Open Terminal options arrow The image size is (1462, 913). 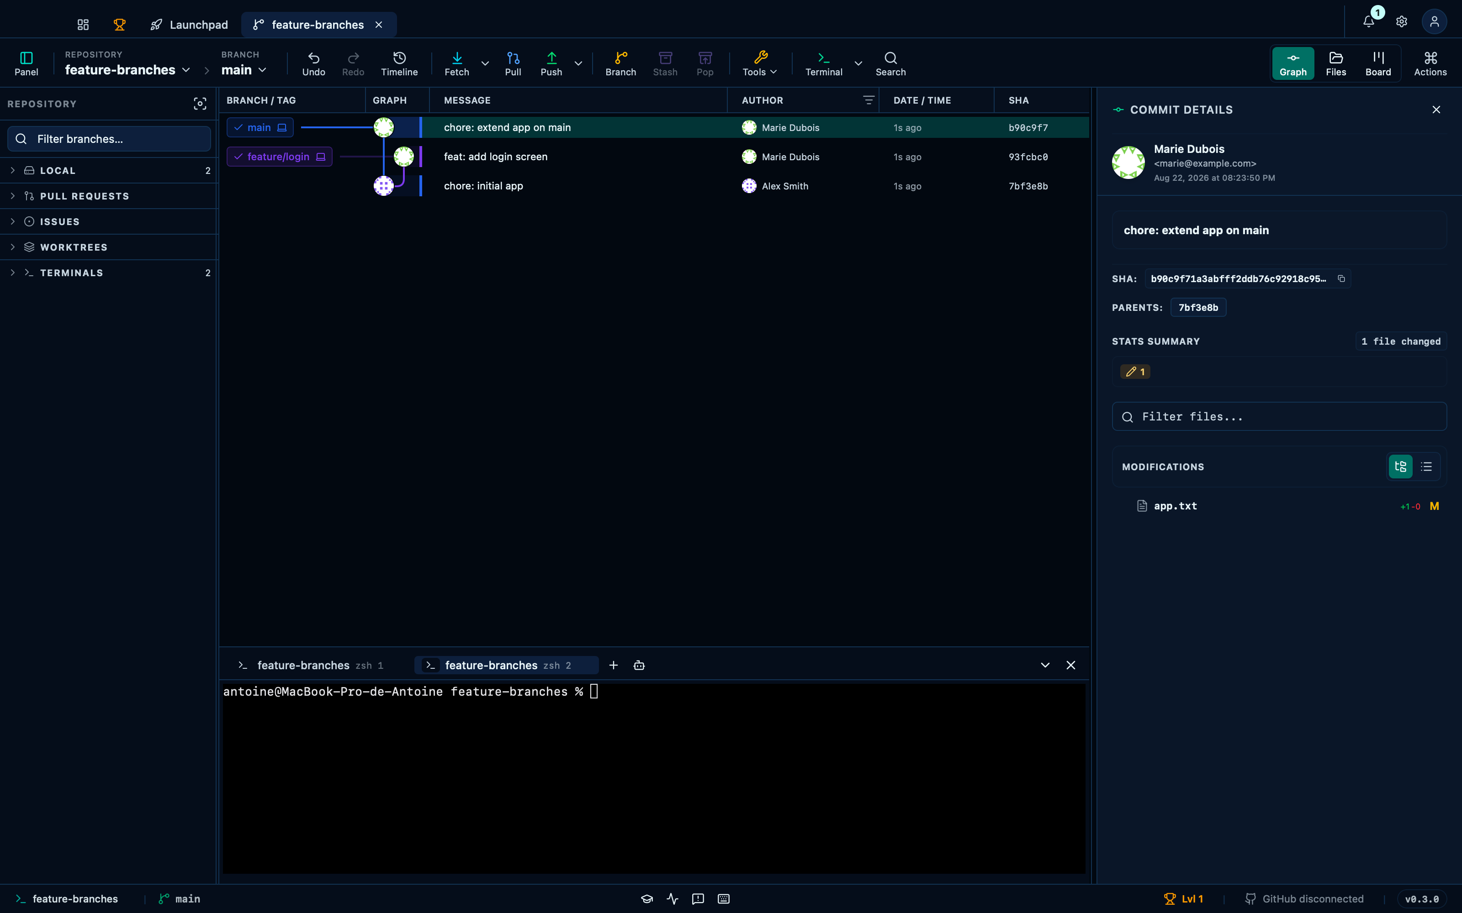point(858,63)
